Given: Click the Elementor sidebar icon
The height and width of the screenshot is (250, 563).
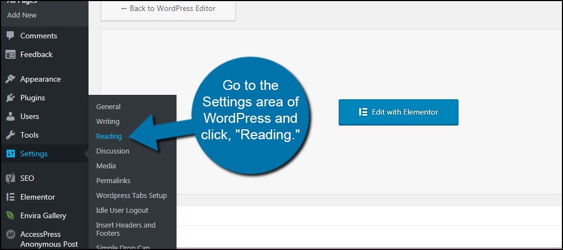Looking at the screenshot, I should 10,197.
